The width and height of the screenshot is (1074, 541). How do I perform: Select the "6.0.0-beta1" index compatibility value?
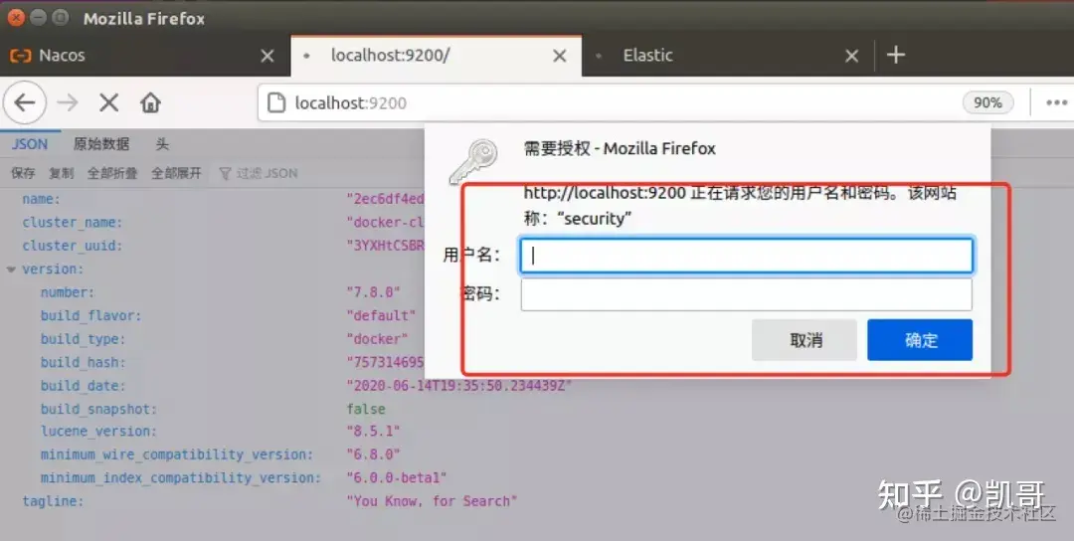coord(397,478)
